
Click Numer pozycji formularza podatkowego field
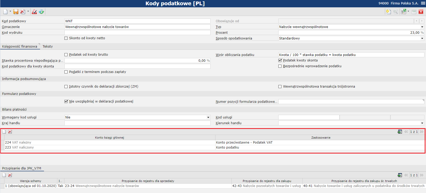coord(351,101)
